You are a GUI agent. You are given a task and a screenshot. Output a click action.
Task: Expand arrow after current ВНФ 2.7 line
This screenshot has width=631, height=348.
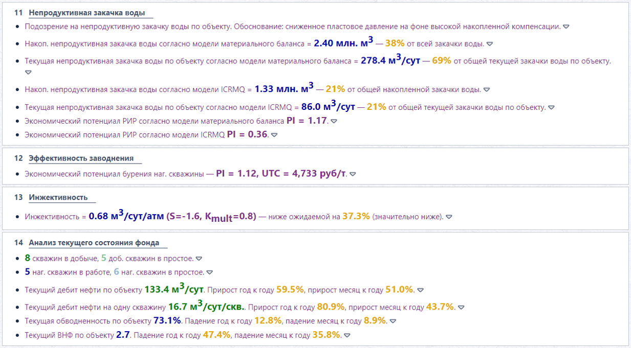(347, 336)
